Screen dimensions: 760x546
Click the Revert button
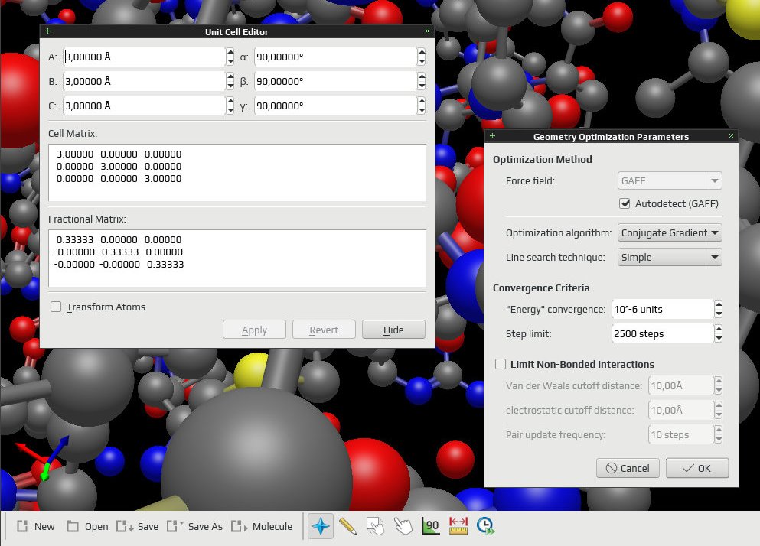click(324, 330)
